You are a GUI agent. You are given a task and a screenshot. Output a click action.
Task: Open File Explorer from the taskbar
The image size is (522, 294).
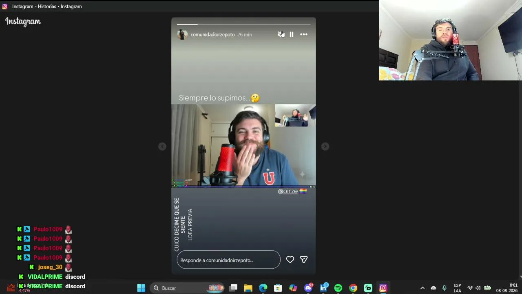pyautogui.click(x=248, y=288)
